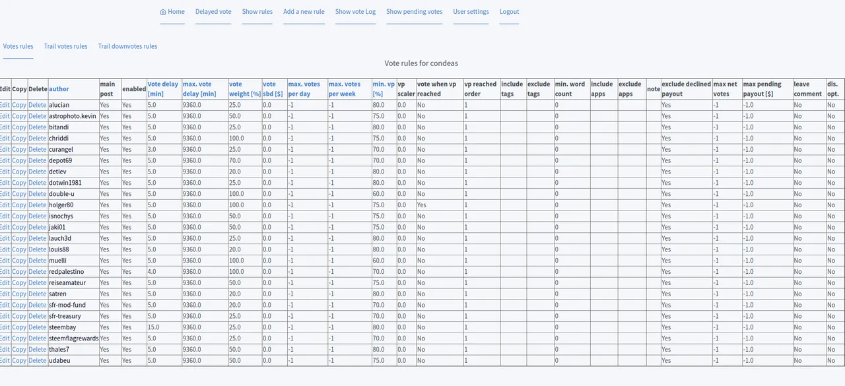This screenshot has height=386, width=845.
Task: Edit the astrophoto.kevin rule
Action: (5, 116)
